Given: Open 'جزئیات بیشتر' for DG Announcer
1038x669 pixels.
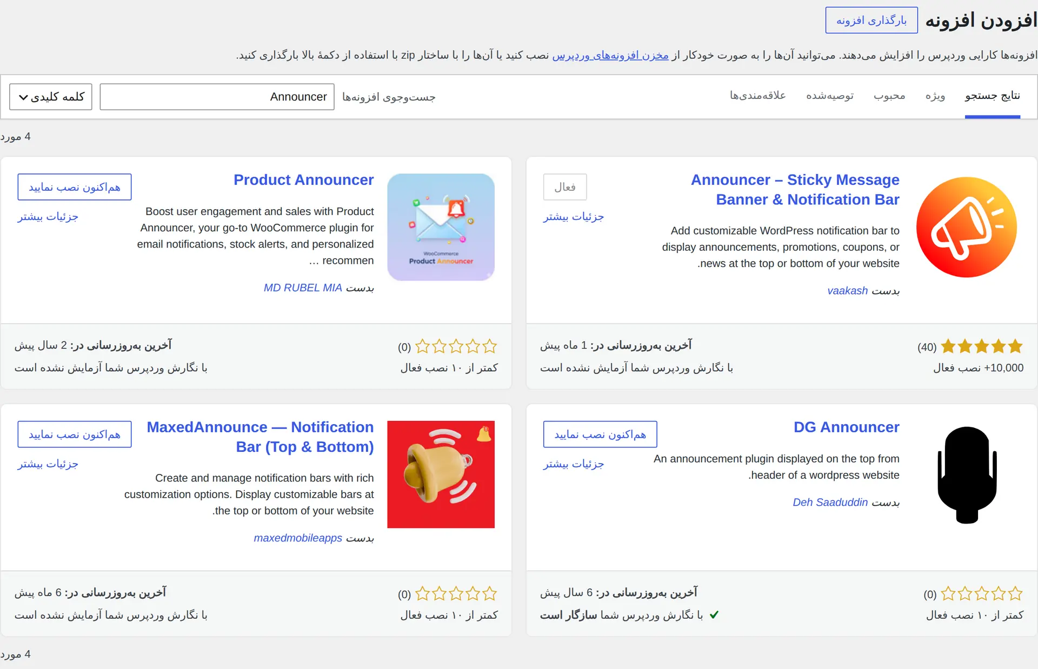Looking at the screenshot, I should [x=574, y=464].
